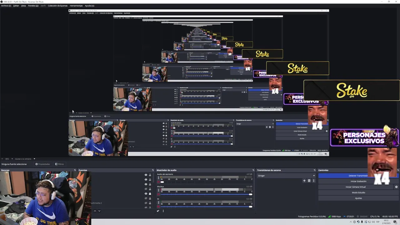Viewport: 400px width, 225px height.
Task: Show hidden icons in Windows system tray
Action: [x=350, y=222]
